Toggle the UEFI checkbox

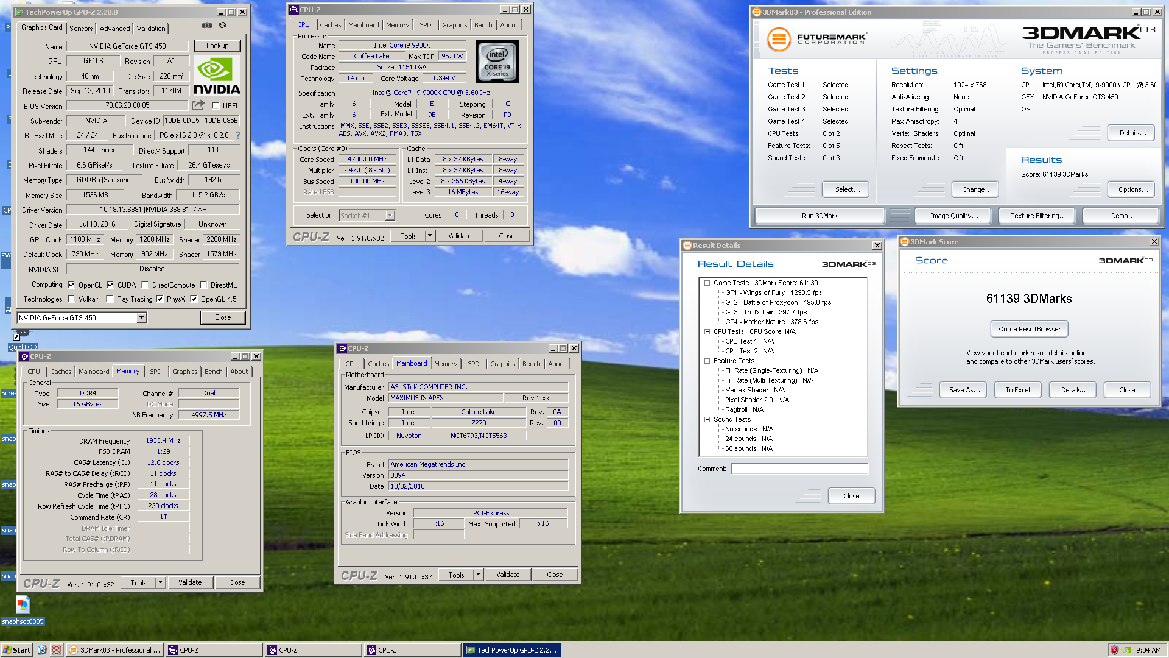(216, 105)
